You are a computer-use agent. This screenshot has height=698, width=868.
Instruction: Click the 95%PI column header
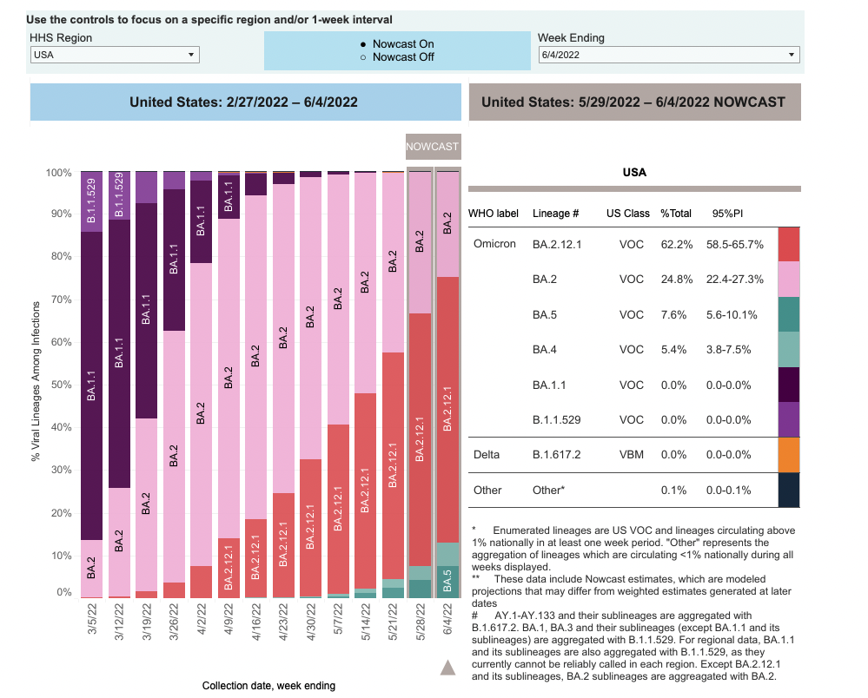(x=726, y=213)
